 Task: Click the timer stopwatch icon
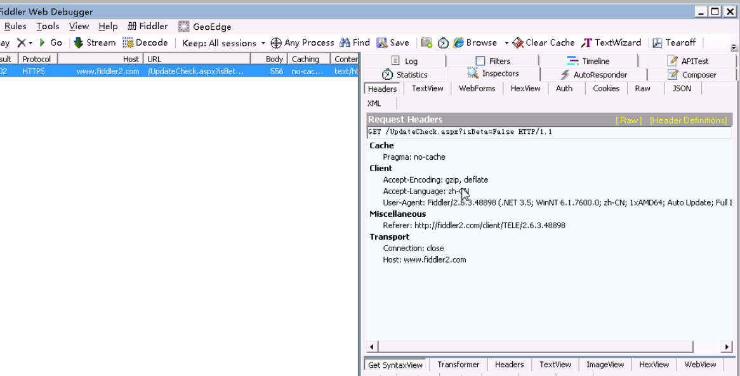[443, 42]
